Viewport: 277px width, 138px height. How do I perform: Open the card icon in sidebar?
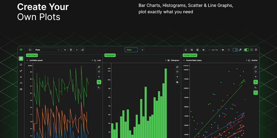coord(21,89)
